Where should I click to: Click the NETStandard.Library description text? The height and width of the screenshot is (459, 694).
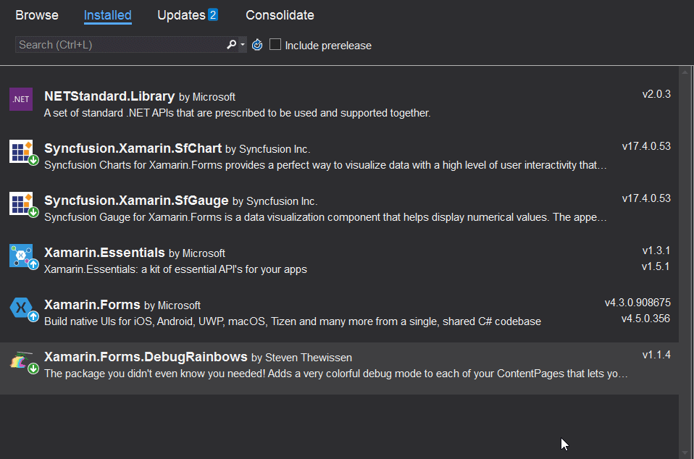pos(237,113)
